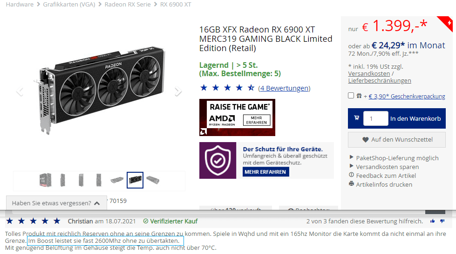This screenshot has width=456, height=254.
Task: Enable the Geschenkverpackung checkbox
Action: tap(351, 96)
